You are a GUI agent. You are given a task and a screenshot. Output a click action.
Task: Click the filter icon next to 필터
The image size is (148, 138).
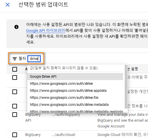(x=15, y=58)
